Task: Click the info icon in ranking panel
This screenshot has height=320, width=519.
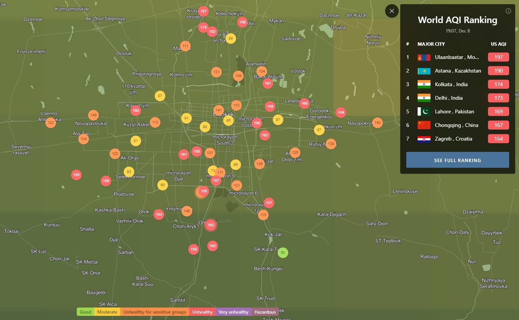Action: pyautogui.click(x=508, y=11)
